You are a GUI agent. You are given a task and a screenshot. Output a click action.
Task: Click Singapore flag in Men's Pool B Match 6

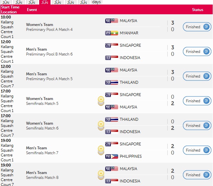[112, 45]
